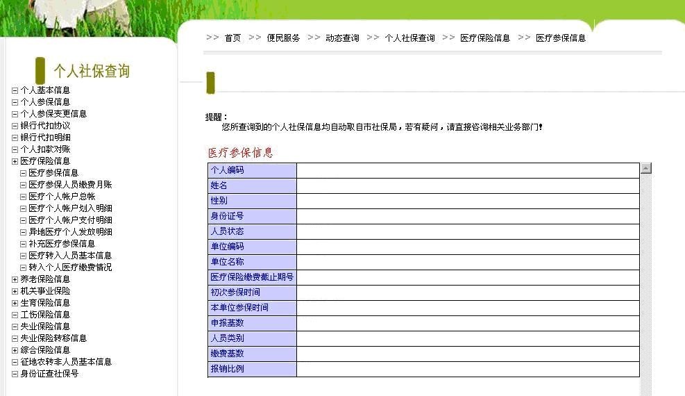Expand the plus icon beside 养老保险信息
Viewport: 685px width, 396px height.
[x=15, y=279]
